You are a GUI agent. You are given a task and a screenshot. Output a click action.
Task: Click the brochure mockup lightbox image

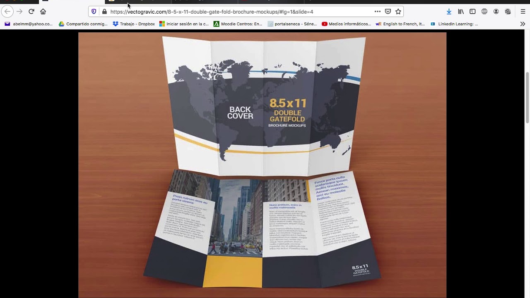coord(262,165)
